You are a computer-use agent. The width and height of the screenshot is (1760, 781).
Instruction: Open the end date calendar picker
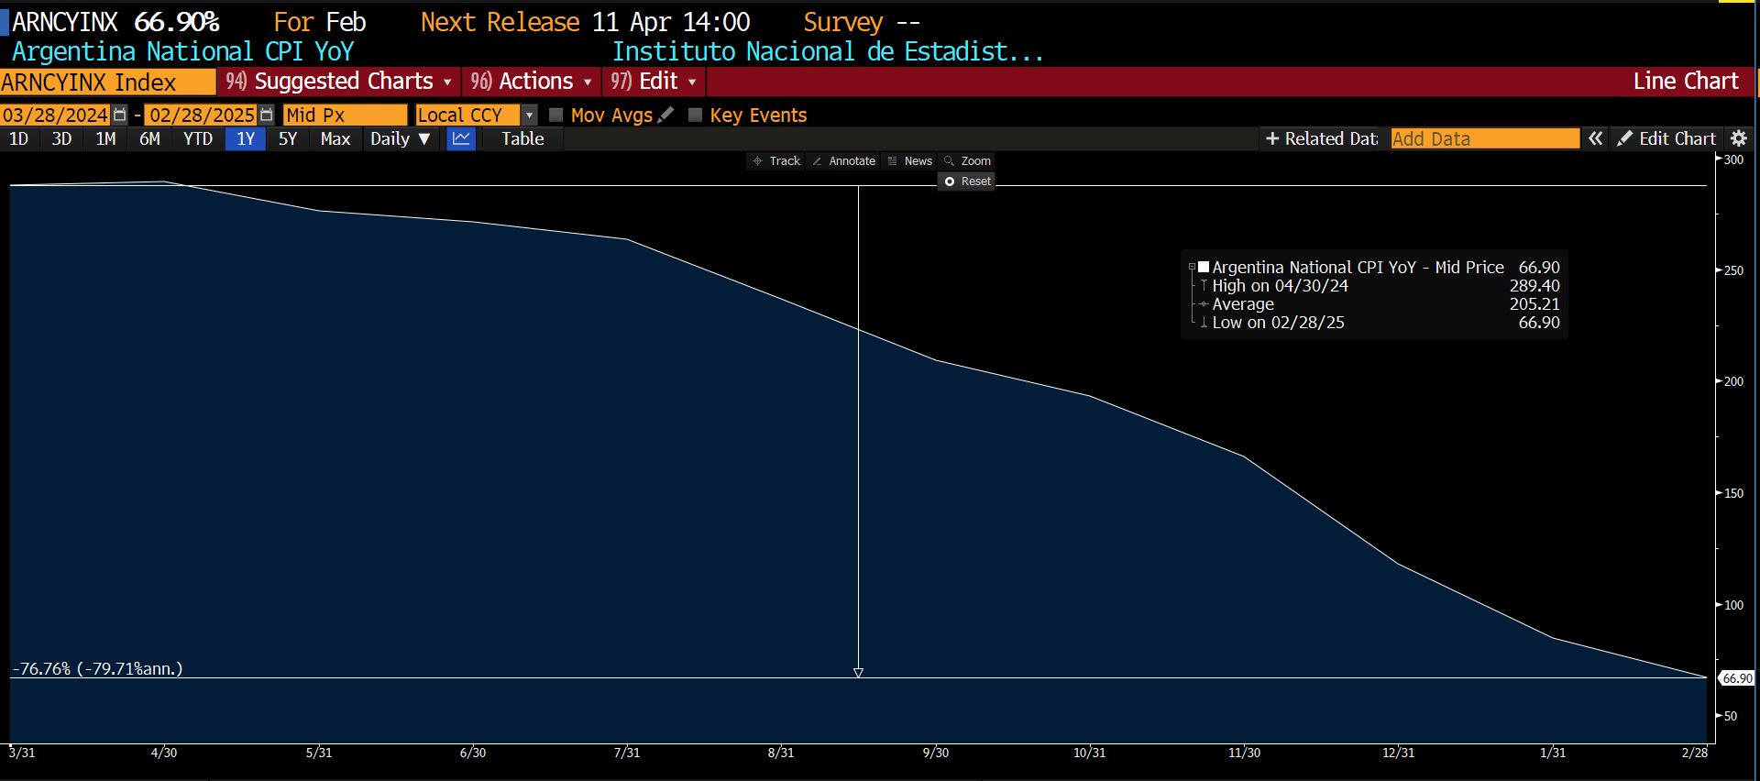266,115
